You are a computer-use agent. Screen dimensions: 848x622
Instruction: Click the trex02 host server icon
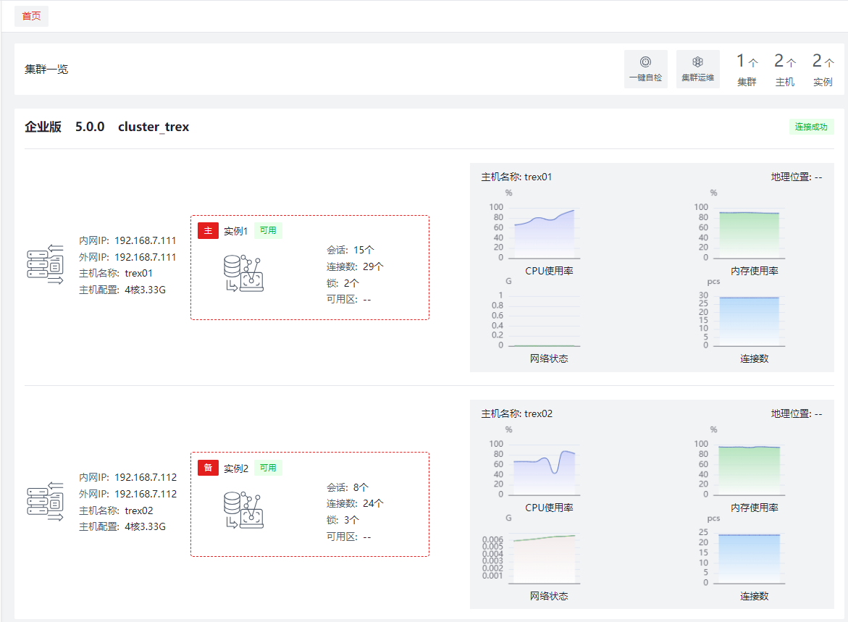point(46,501)
